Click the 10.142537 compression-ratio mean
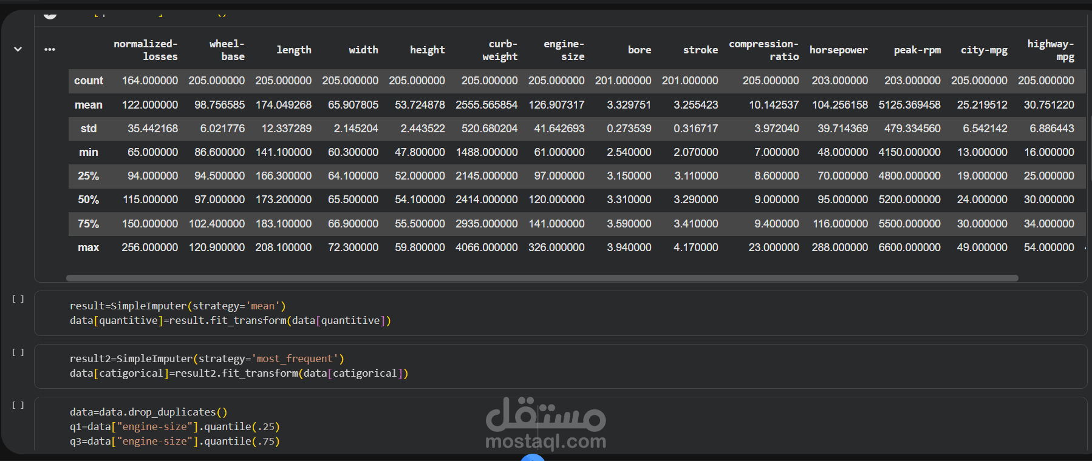This screenshot has width=1092, height=461. [x=774, y=105]
